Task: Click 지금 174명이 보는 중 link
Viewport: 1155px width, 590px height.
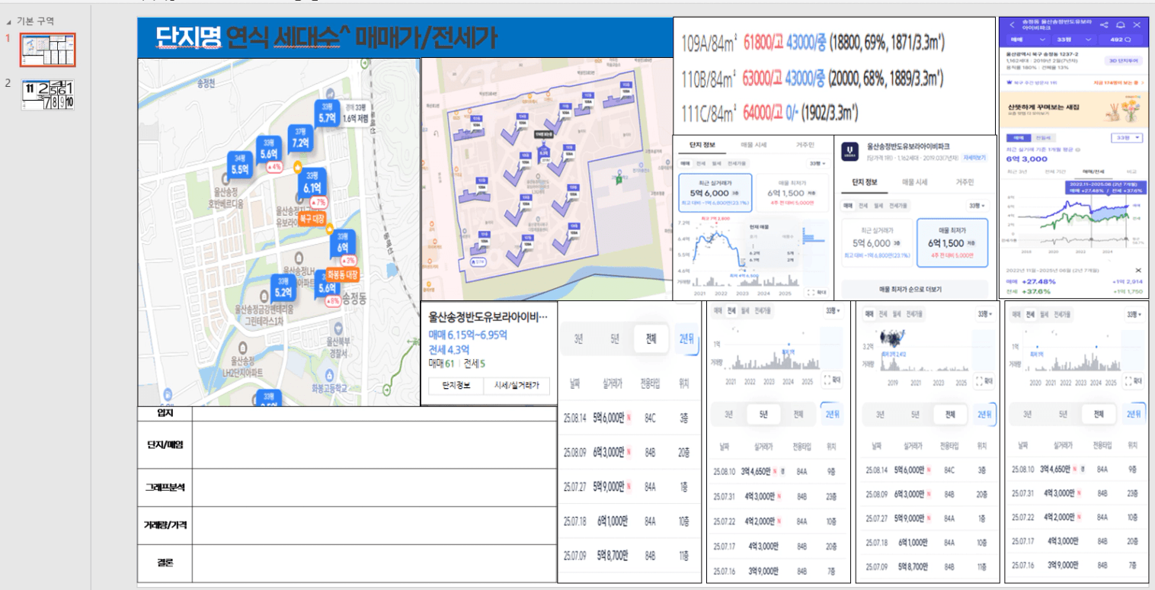Action: (x=1118, y=82)
